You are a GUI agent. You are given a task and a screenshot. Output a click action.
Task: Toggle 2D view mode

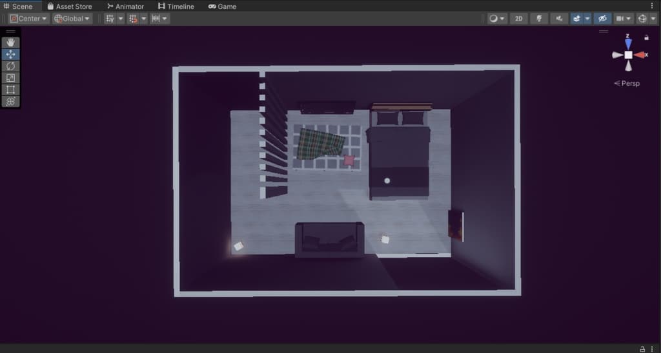point(518,19)
